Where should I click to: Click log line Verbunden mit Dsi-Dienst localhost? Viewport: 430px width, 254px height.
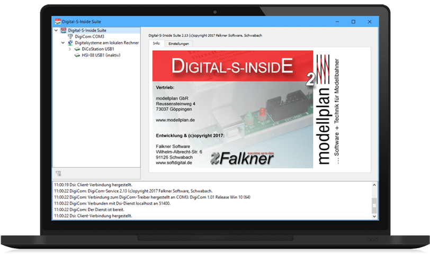(x=112, y=204)
